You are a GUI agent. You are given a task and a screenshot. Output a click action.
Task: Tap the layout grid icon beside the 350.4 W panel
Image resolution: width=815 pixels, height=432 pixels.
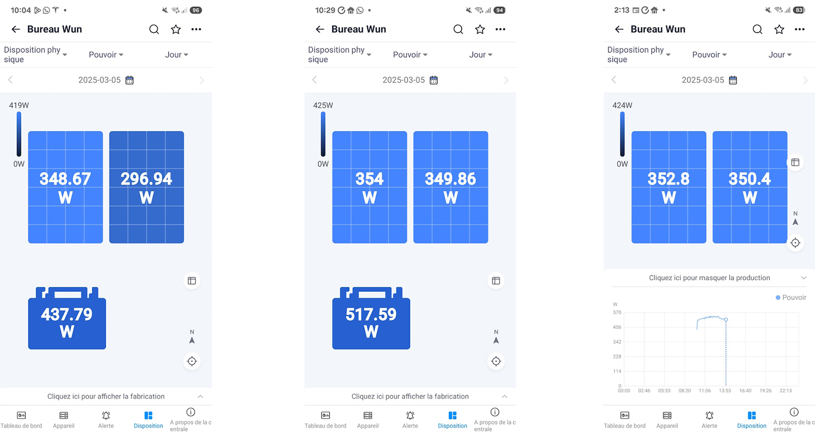(795, 162)
